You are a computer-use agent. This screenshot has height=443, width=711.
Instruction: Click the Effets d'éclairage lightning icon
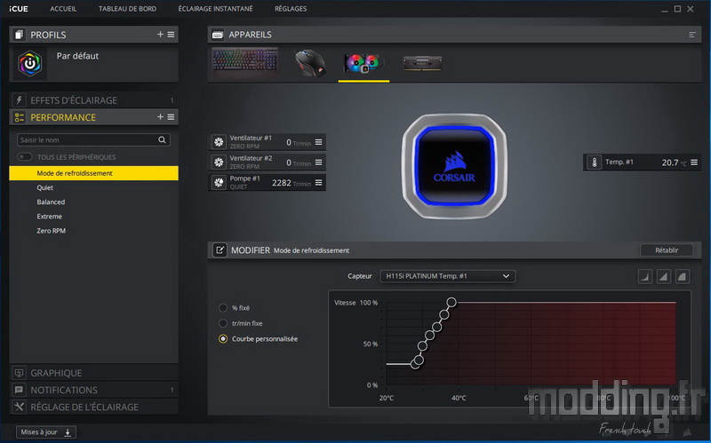click(19, 100)
